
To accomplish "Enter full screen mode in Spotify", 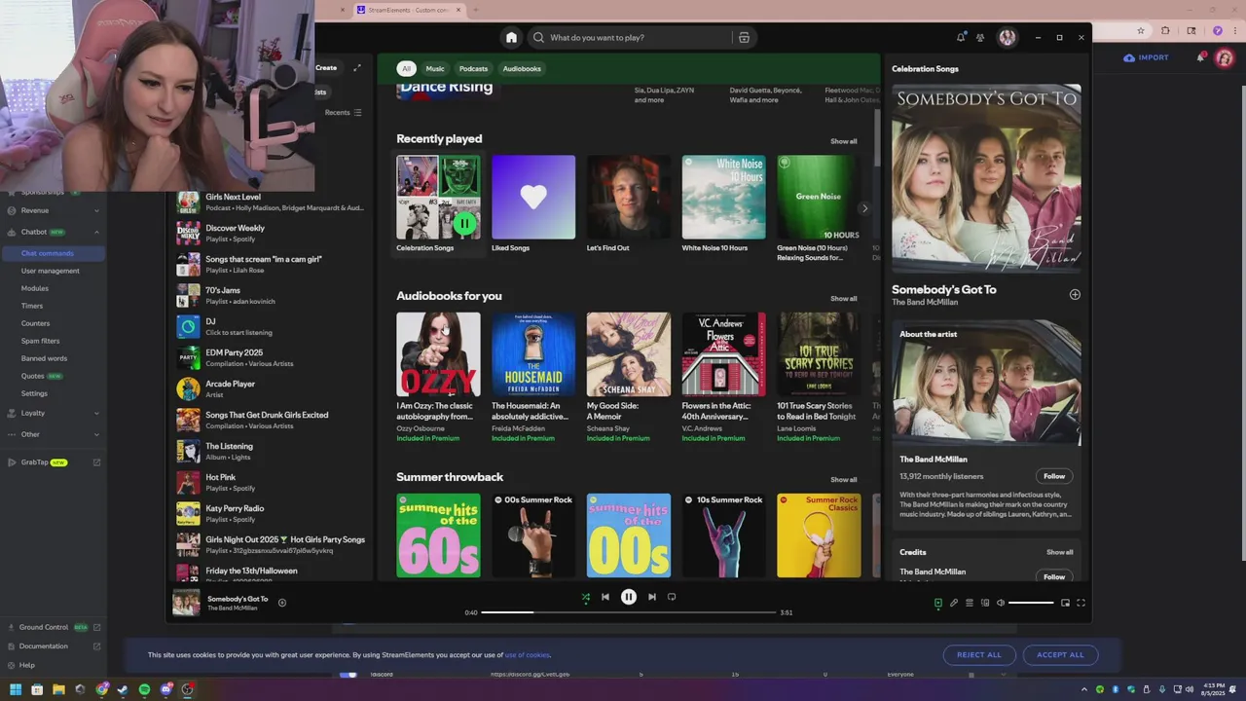I will (x=1081, y=603).
